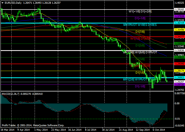Select the red 1.29395 price label
185x132 pixels.
point(179,64)
